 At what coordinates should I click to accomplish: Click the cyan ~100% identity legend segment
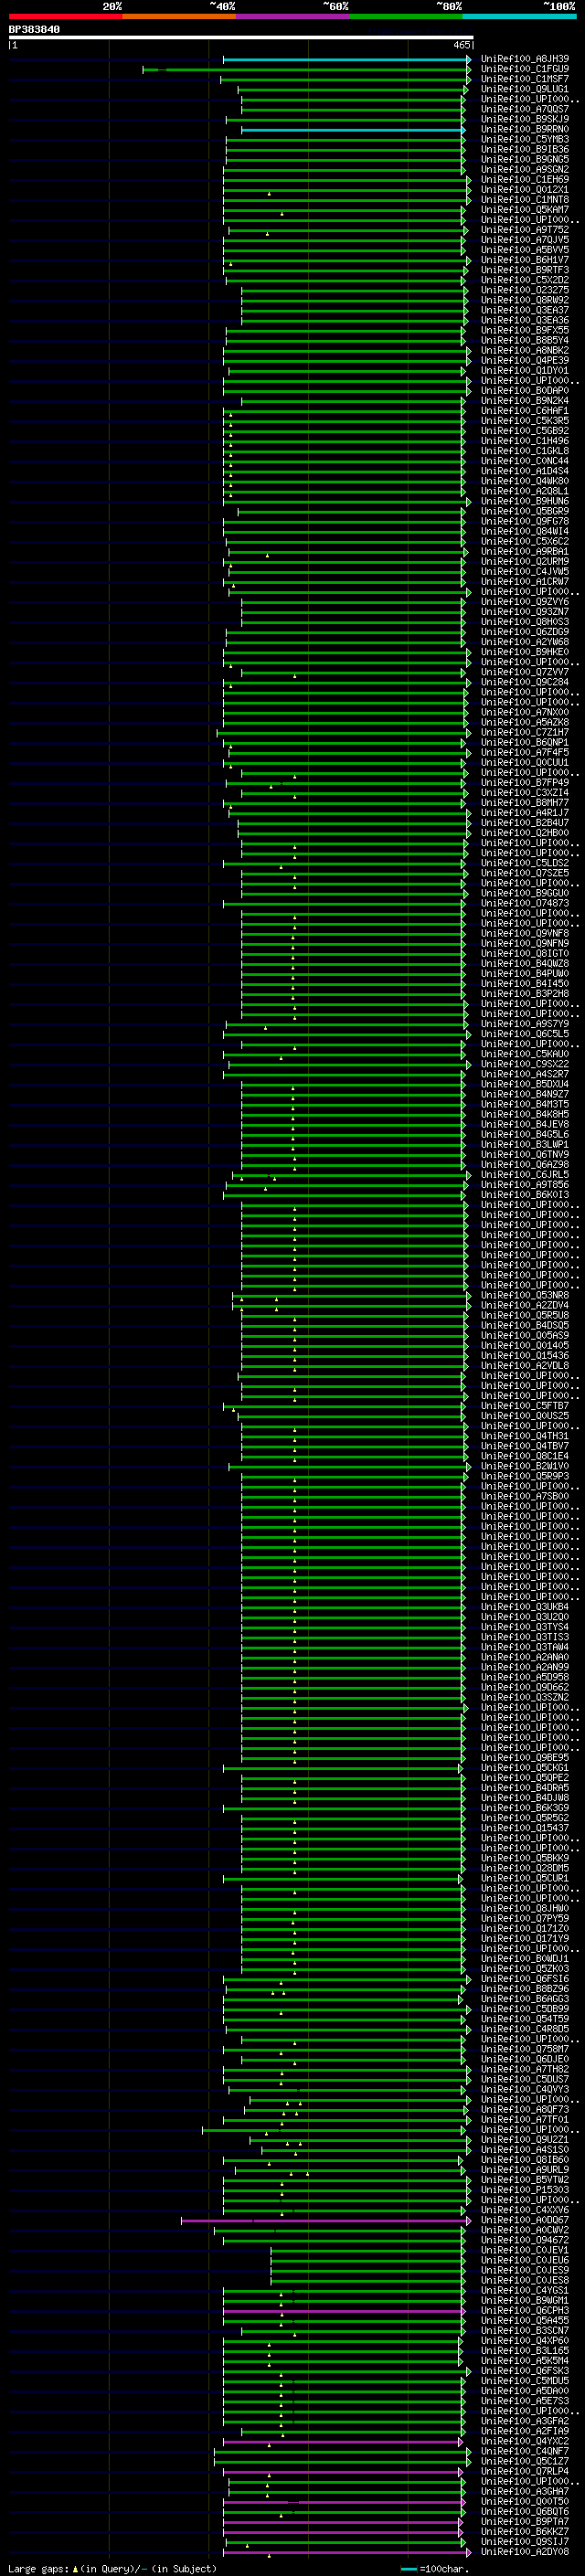coord(520,16)
